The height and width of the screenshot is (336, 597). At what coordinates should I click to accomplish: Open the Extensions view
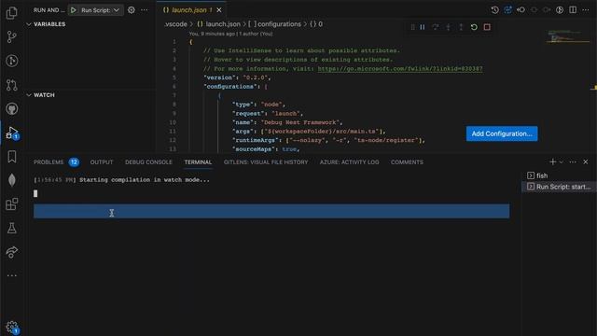12,204
